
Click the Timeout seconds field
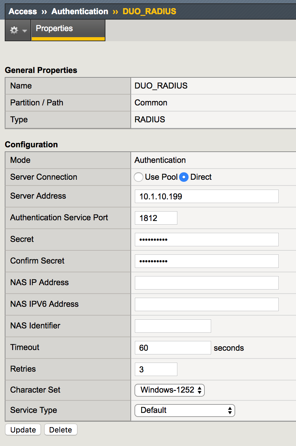tap(173, 348)
